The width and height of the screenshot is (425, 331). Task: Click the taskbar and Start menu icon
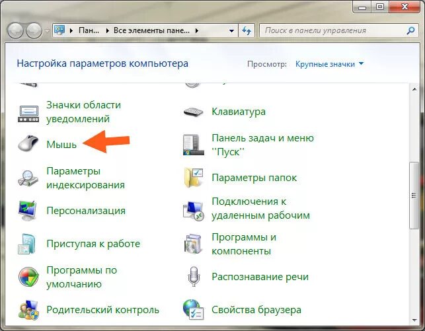coord(193,145)
